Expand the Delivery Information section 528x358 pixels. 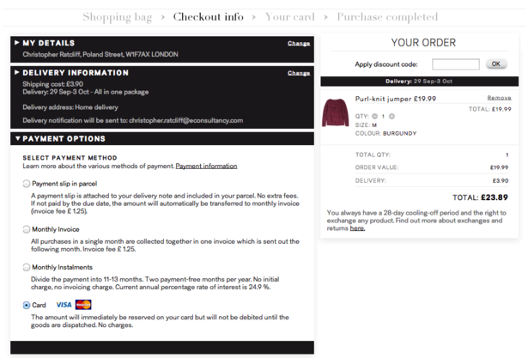click(x=76, y=73)
